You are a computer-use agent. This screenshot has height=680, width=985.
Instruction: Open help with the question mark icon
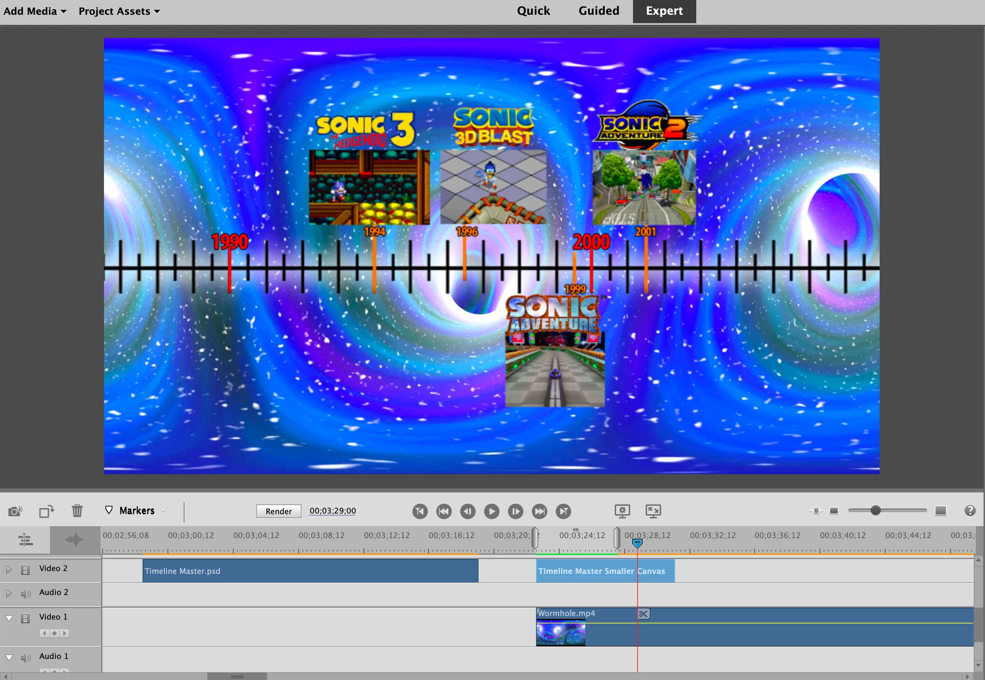point(970,510)
